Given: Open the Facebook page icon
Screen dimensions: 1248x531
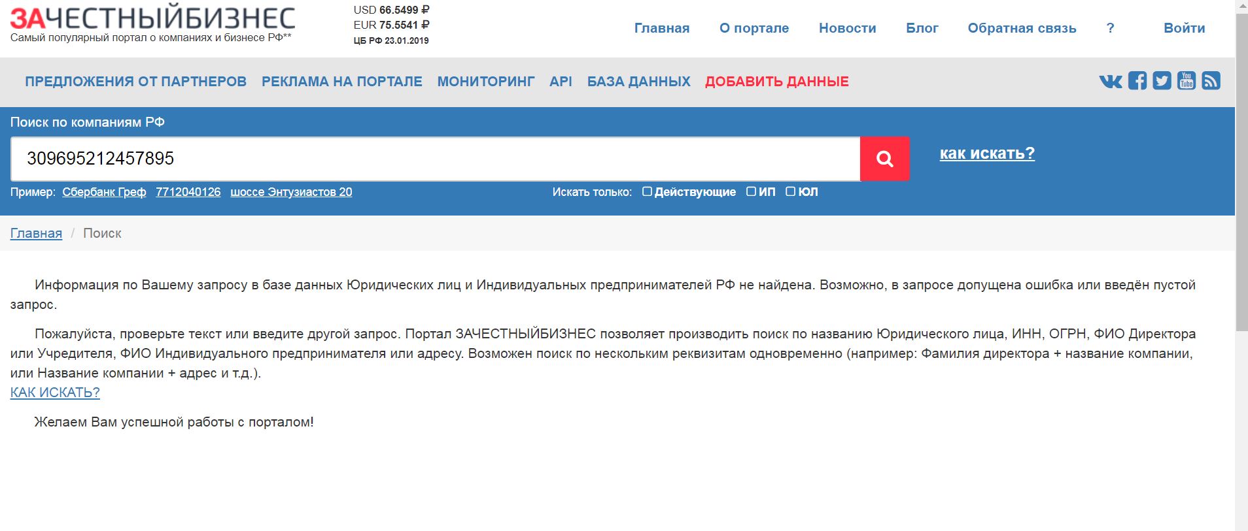Looking at the screenshot, I should click(x=1137, y=81).
